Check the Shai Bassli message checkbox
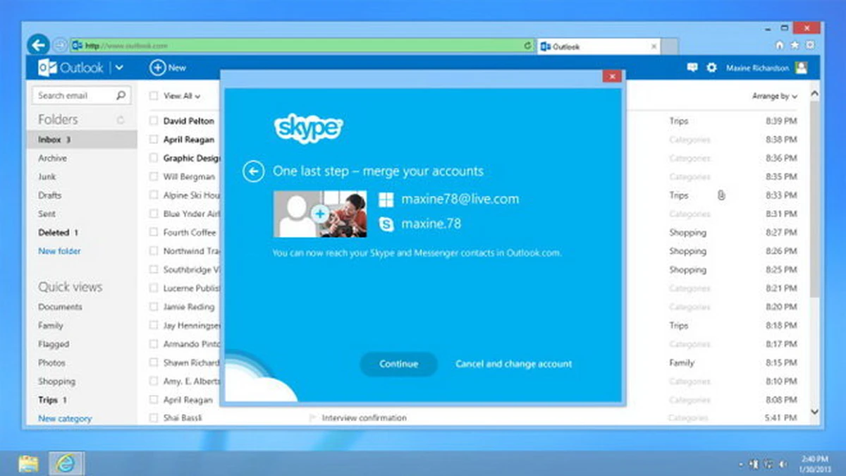846x476 pixels. [x=154, y=418]
